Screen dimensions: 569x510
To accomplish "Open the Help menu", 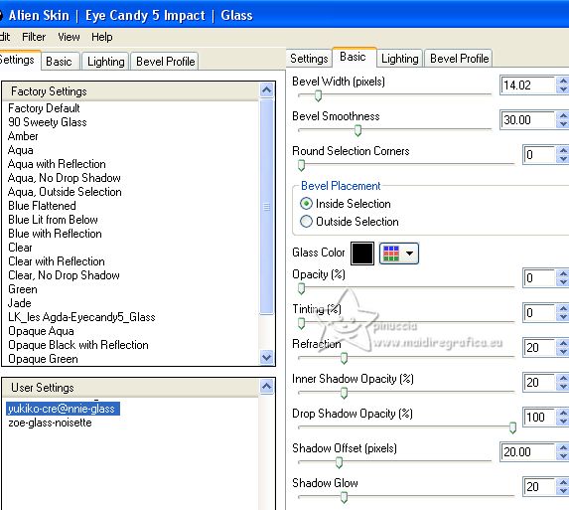I will point(102,37).
